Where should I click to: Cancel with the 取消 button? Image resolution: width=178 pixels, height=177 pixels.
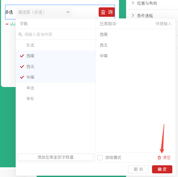[x=138, y=169]
